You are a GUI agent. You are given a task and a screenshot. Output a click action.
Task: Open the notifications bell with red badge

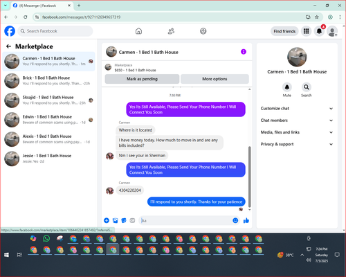[x=319, y=31]
